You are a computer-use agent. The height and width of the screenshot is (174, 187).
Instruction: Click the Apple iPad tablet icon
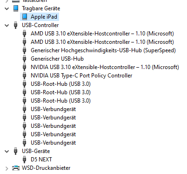(x=25, y=17)
